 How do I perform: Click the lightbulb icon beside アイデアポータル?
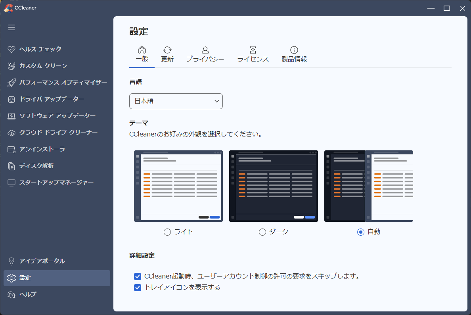pyautogui.click(x=11, y=261)
